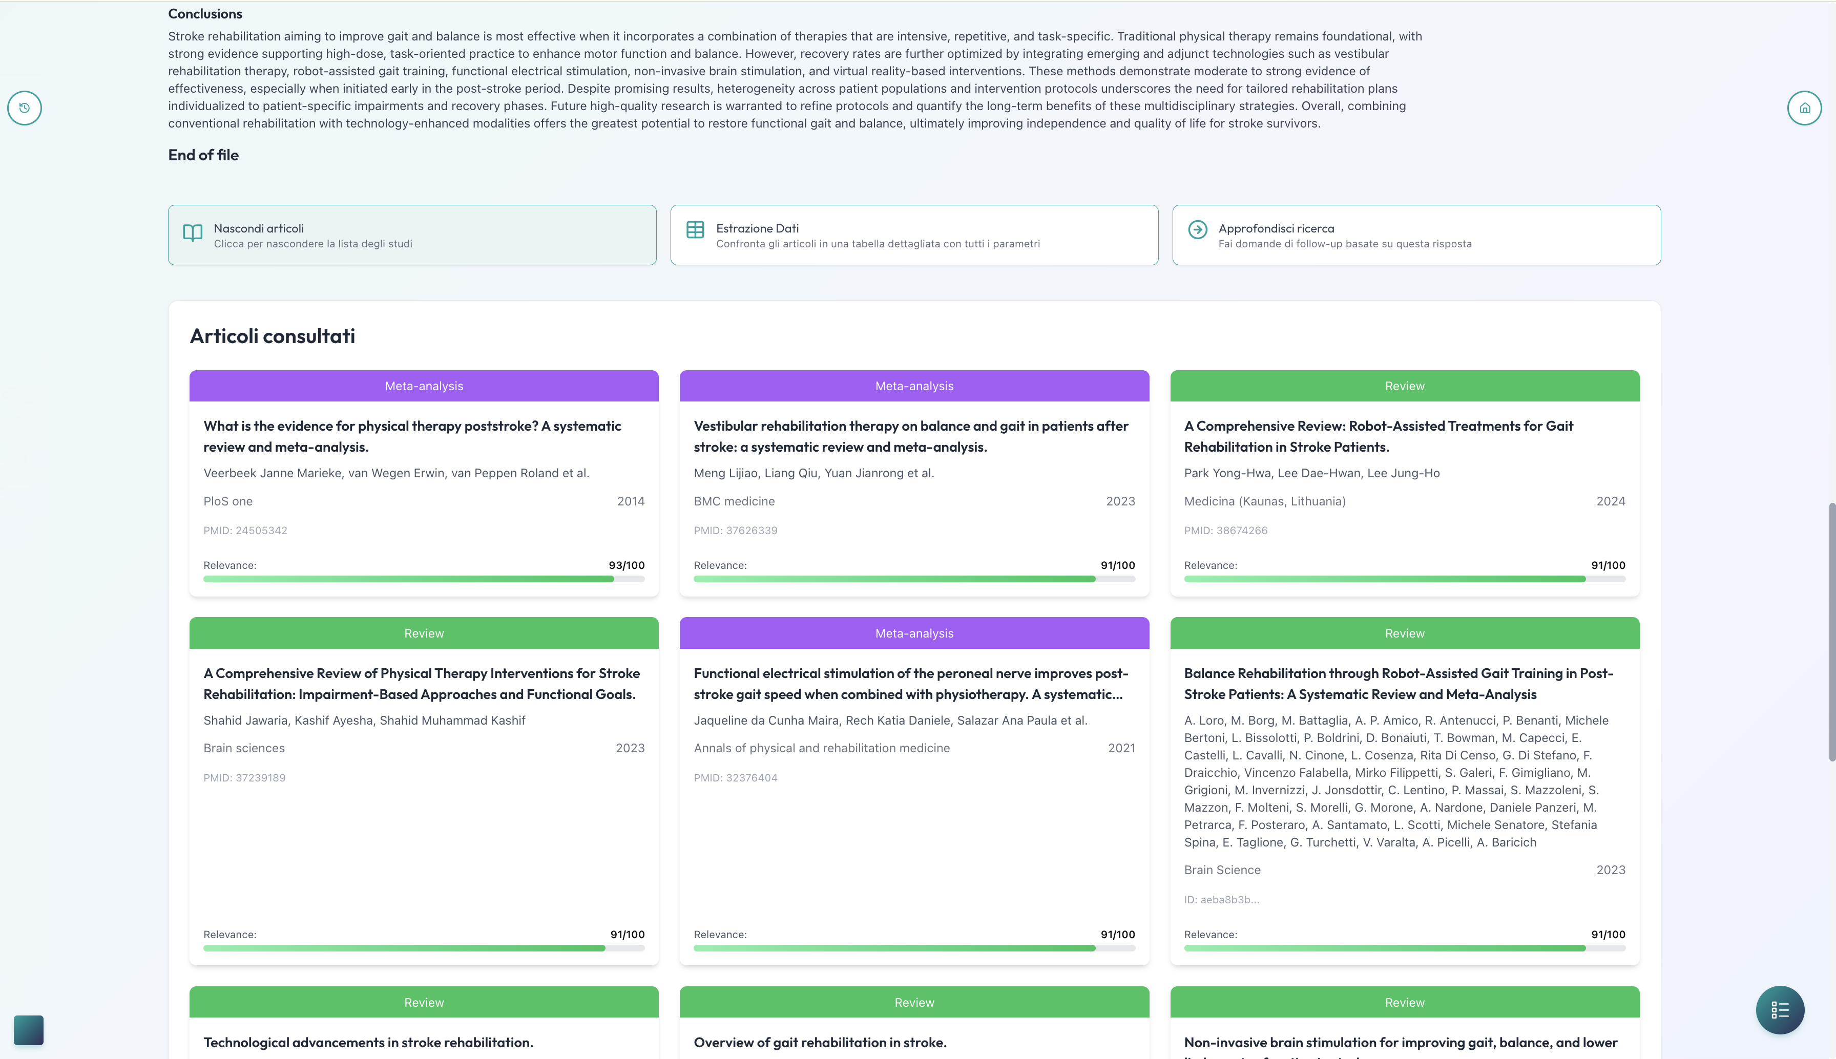This screenshot has width=1836, height=1059.
Task: Open the Estrazione Dati comparison table
Action: (913, 235)
